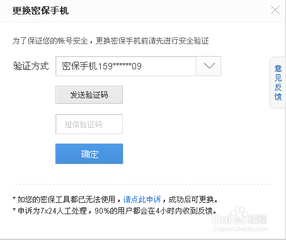Click the jingyan.baidu.com watermark text
Screen dimensions: 286x240
pos(239,229)
